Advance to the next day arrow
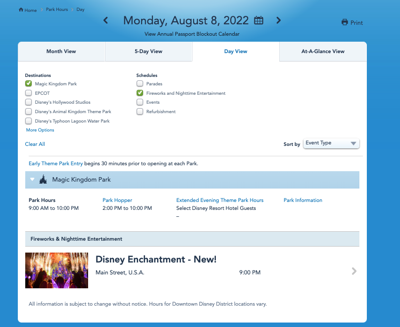Image resolution: width=400 pixels, height=327 pixels. tap(279, 20)
